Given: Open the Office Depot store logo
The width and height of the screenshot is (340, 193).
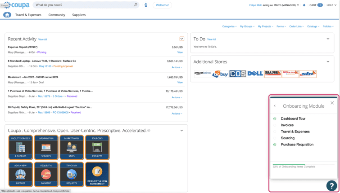Looking at the screenshot, I should click(290, 74).
